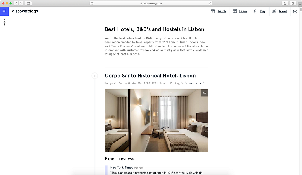Click the Watch clapperboard icon
Viewport: 302px width, 175px height.
point(213,11)
